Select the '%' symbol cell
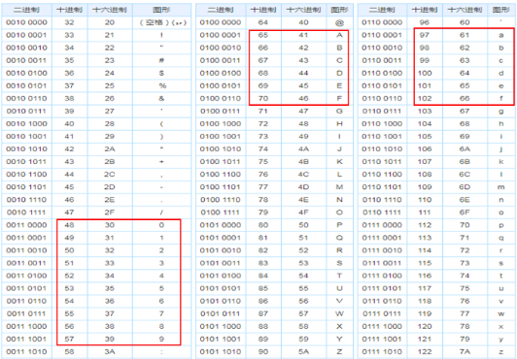 161,86
